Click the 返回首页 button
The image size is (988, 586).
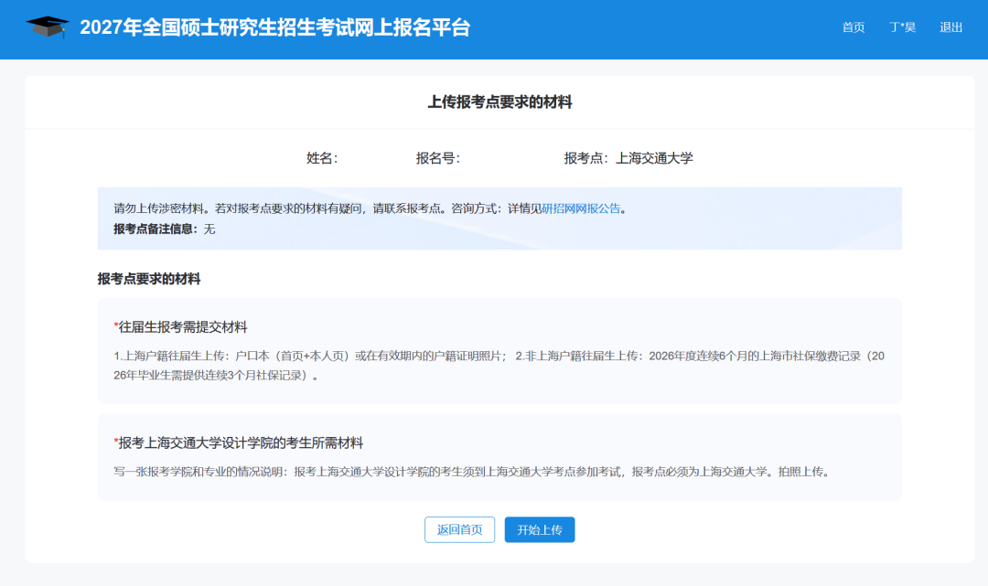(x=459, y=529)
